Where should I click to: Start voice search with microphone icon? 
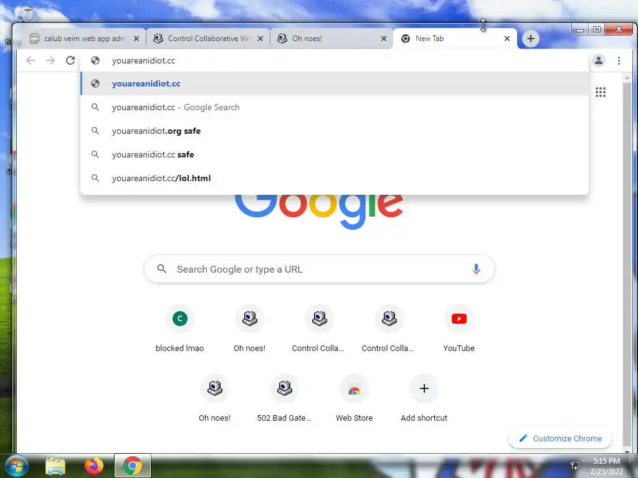tap(476, 269)
